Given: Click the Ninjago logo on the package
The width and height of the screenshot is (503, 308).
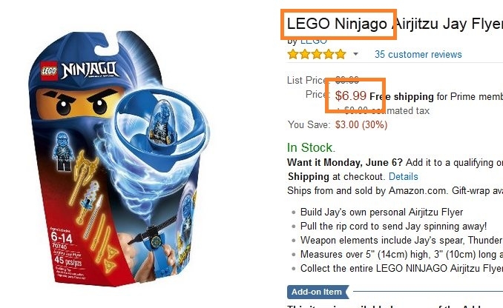Looking at the screenshot, I should (x=89, y=70).
